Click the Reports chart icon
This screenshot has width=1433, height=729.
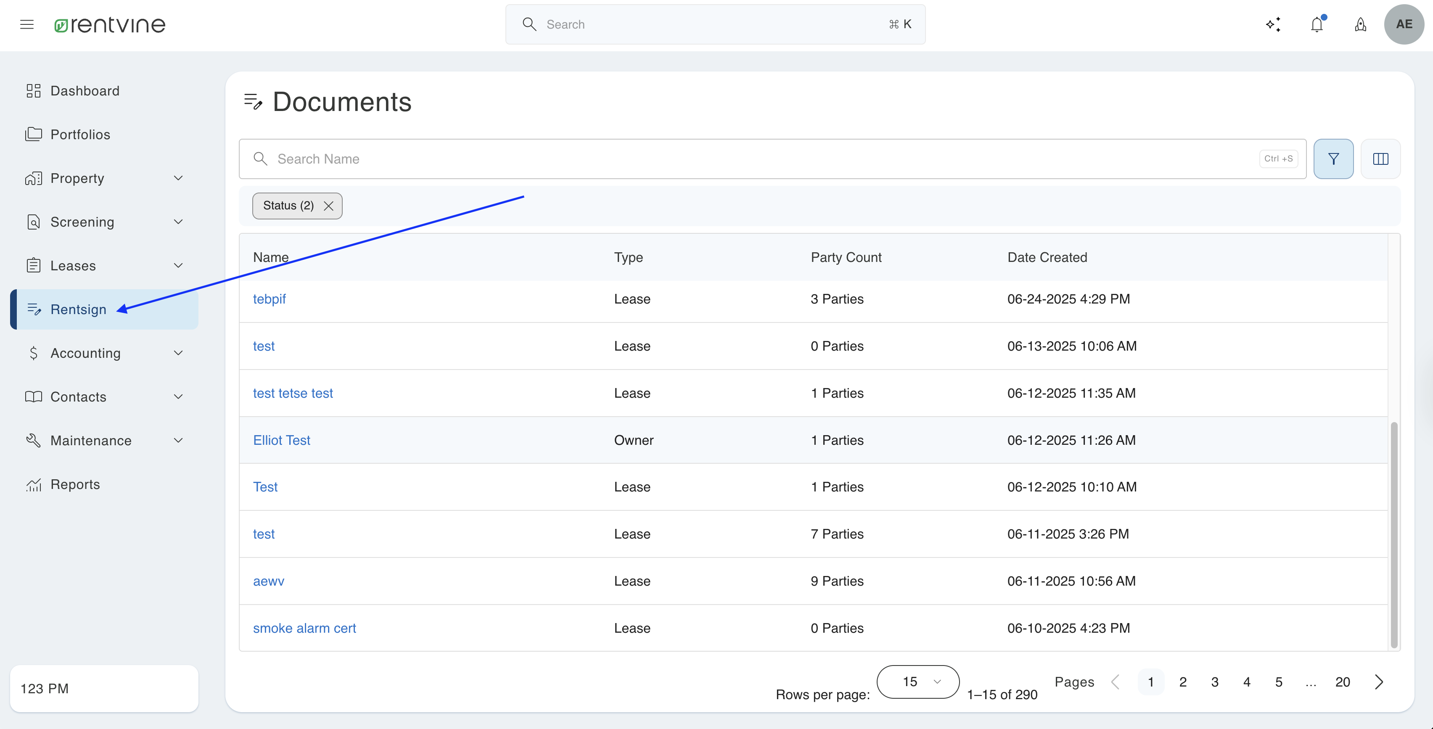[x=33, y=484]
